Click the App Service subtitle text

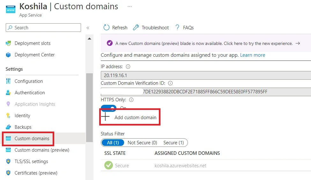pyautogui.click(x=30, y=15)
